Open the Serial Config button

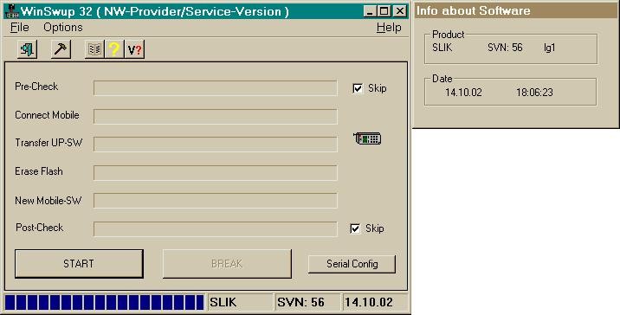pyautogui.click(x=352, y=264)
